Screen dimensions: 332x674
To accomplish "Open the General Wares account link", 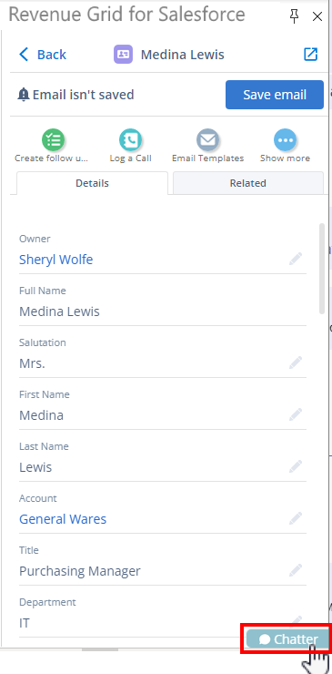I will click(x=63, y=519).
